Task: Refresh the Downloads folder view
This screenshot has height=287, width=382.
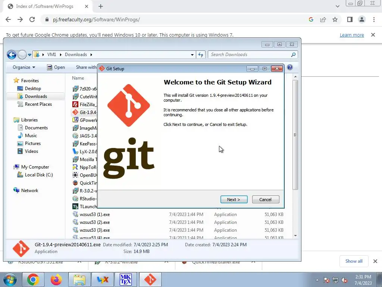Action: [201, 55]
